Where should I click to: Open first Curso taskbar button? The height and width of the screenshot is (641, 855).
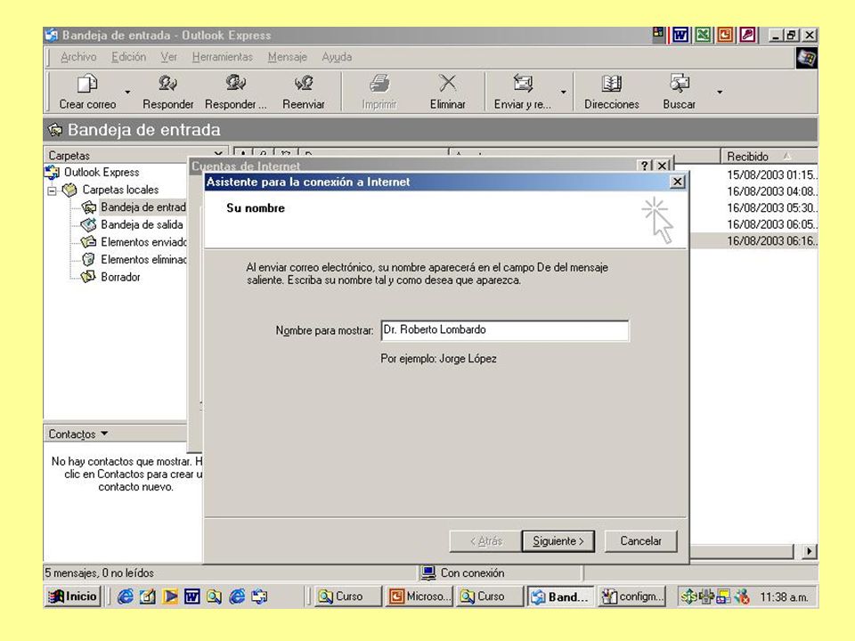click(348, 596)
